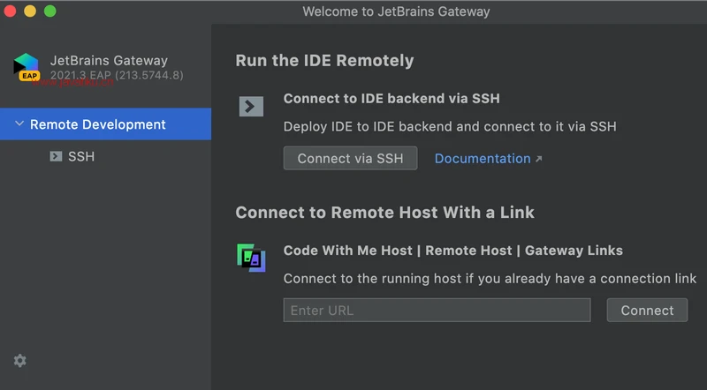Open the settings gear icon
The height and width of the screenshot is (390, 707).
(19, 360)
